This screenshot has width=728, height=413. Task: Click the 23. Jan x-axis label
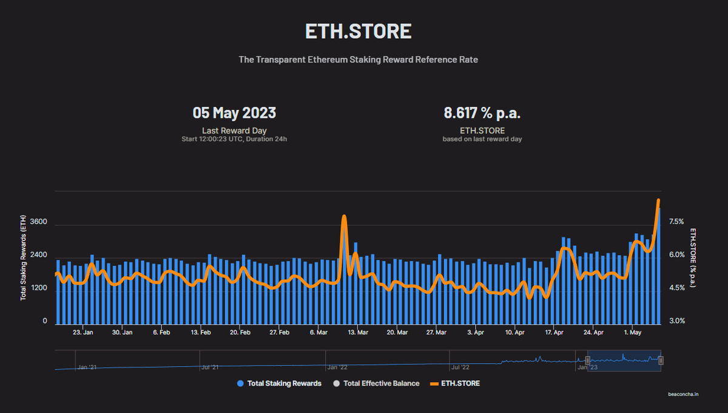pos(83,332)
